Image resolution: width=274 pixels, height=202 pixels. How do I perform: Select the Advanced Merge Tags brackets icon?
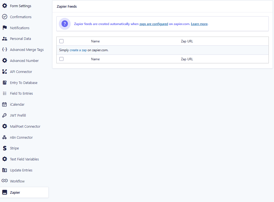click(x=4, y=50)
